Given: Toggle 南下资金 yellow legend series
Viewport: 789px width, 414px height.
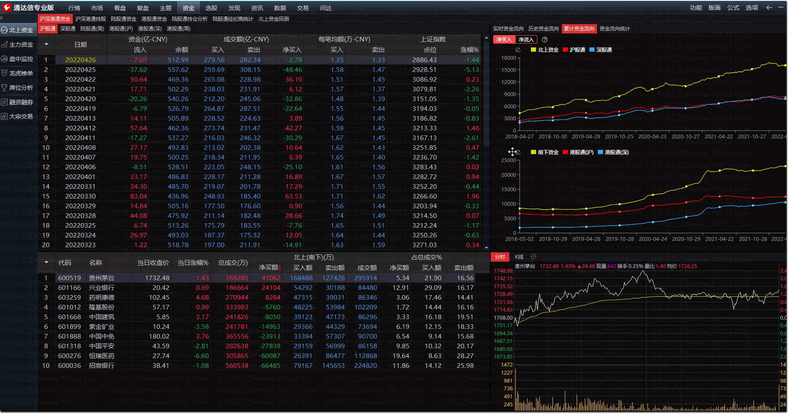Looking at the screenshot, I should click(545, 152).
